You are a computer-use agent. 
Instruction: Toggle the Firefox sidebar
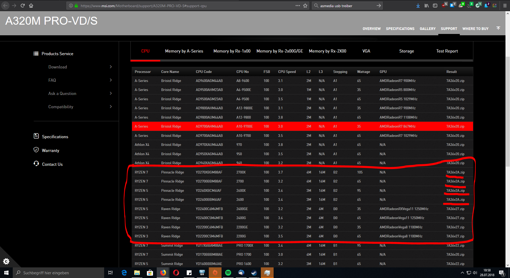pos(435,6)
